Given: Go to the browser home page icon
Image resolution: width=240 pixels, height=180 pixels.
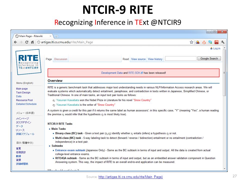Looking at the screenshot, I should pos(32,42).
